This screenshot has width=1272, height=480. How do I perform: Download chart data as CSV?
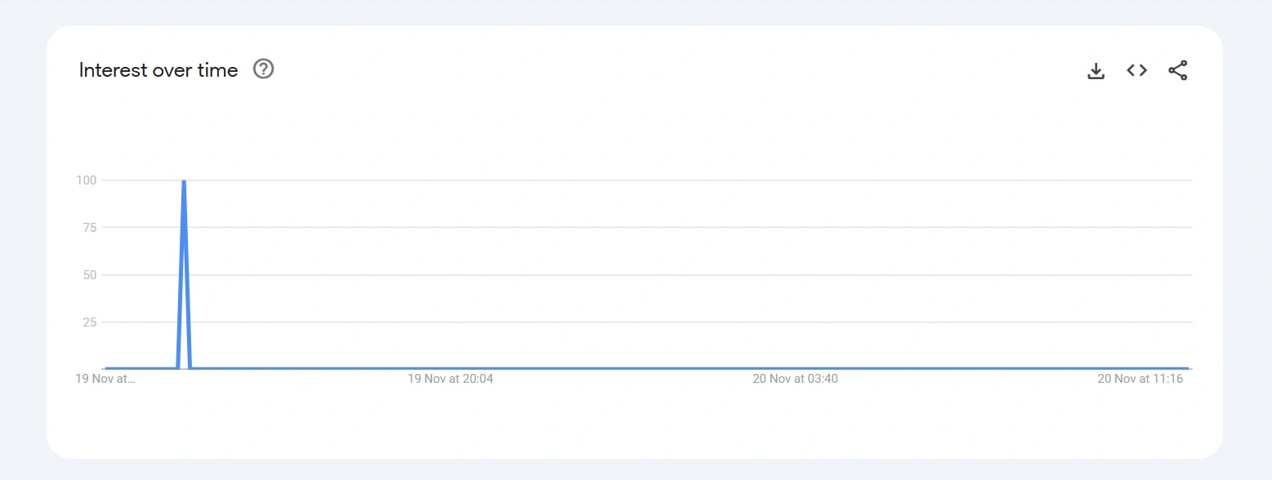tap(1096, 71)
